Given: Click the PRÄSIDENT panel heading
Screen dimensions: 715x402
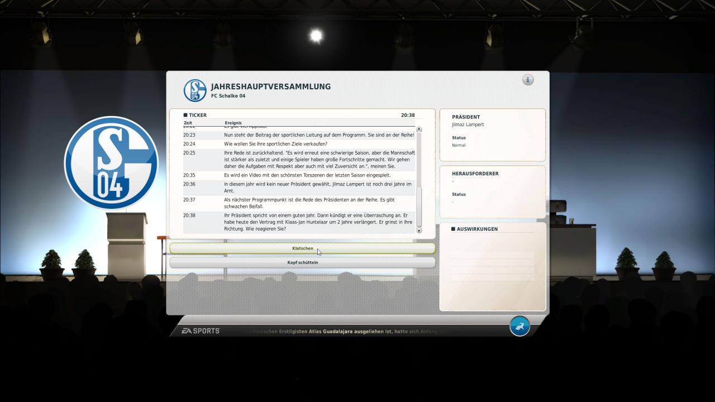Looking at the screenshot, I should 466,117.
